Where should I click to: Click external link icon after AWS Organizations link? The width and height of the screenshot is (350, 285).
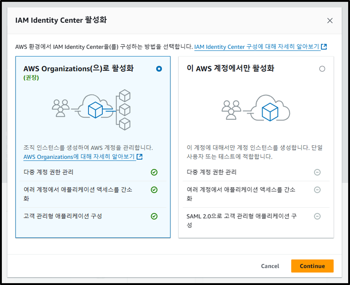coord(140,157)
